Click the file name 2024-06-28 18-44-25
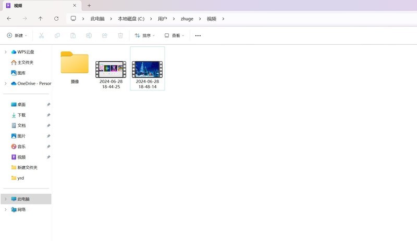Image resolution: width=417 pixels, height=241 pixels. click(111, 84)
